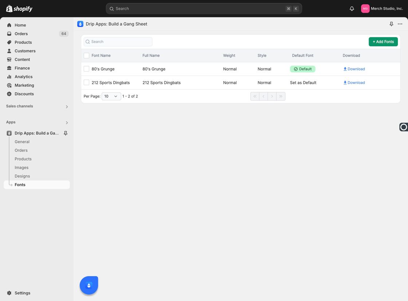Click the Orders inbox icon in main sidebar
Image resolution: width=408 pixels, height=301 pixels.
[x=9, y=34]
